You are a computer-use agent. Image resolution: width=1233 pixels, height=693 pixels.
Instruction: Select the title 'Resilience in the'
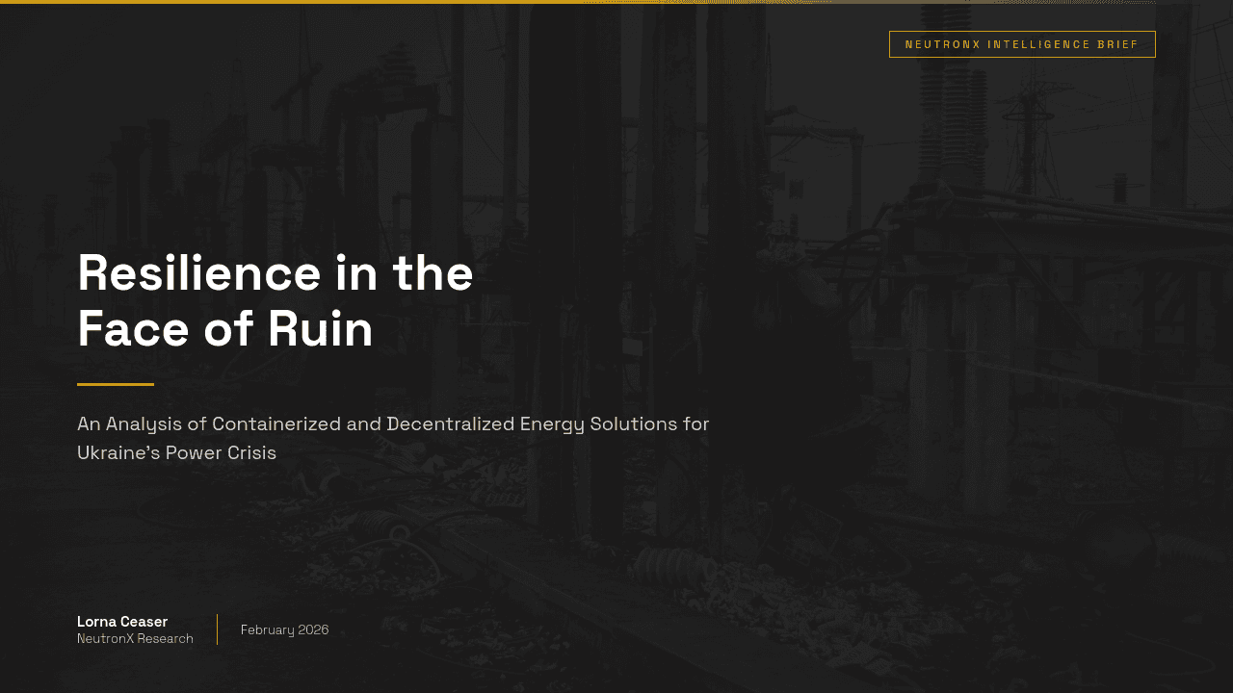click(275, 274)
